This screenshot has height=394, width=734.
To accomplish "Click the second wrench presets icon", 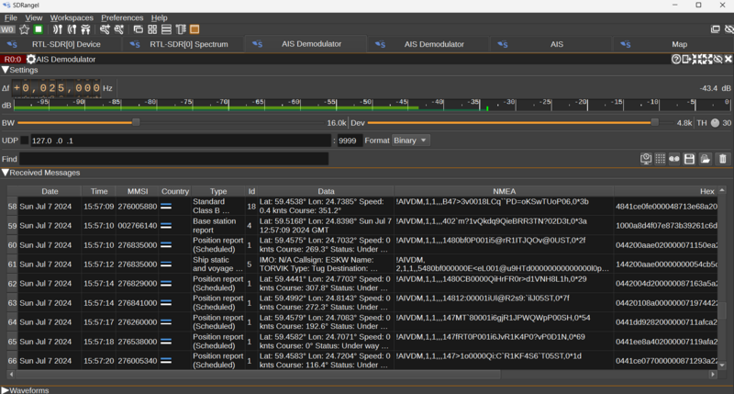I will coord(119,29).
